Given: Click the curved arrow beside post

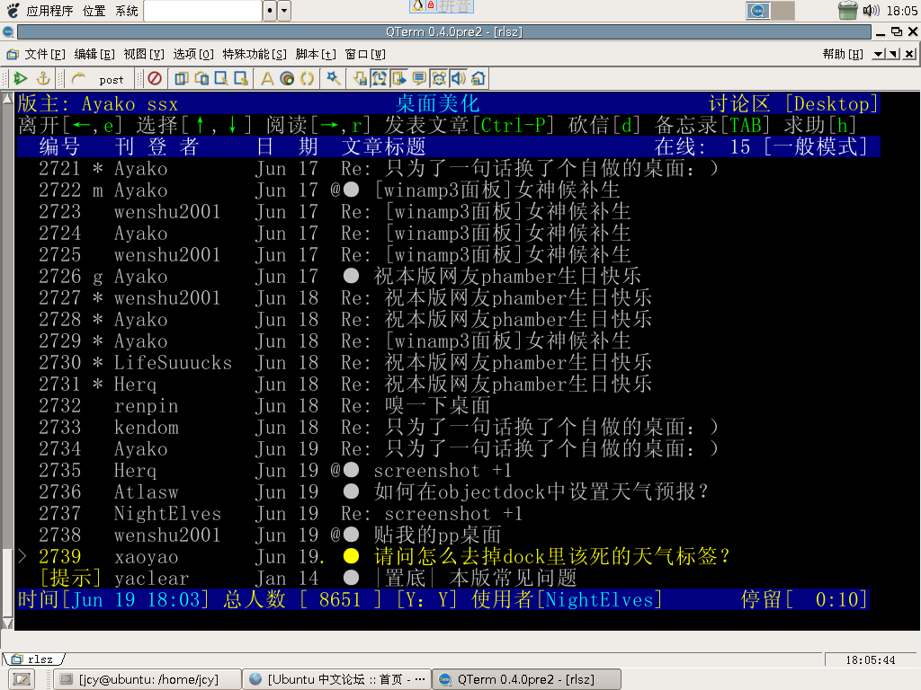Looking at the screenshot, I should pyautogui.click(x=79, y=78).
